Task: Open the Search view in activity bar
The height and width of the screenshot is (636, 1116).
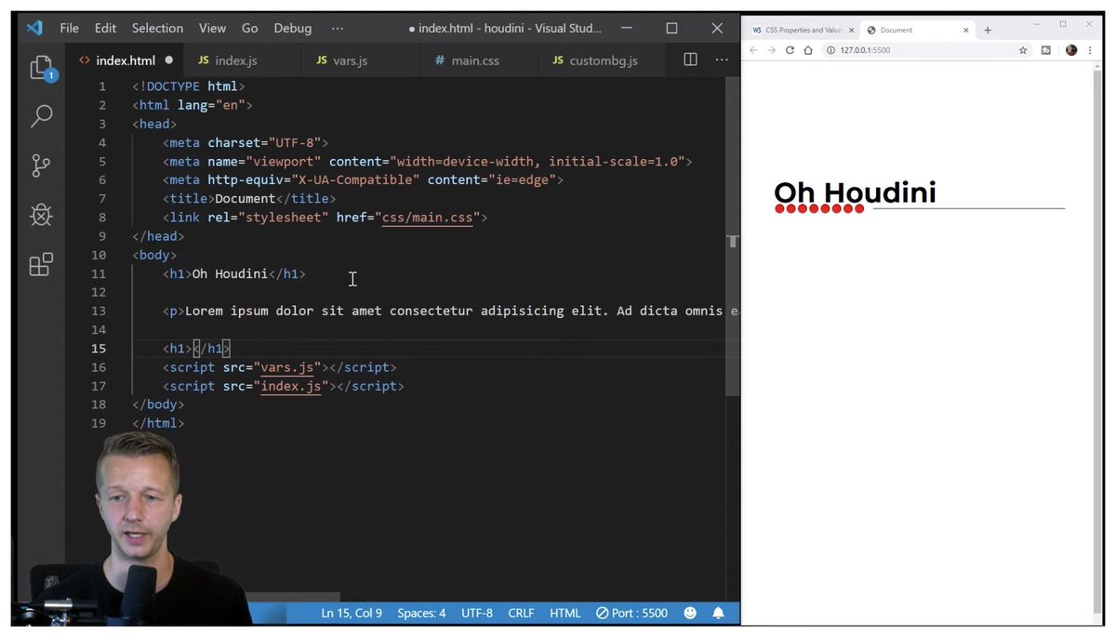Action: click(x=41, y=116)
